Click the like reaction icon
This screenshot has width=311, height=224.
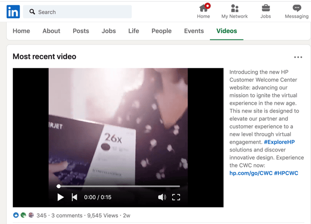tap(16, 215)
